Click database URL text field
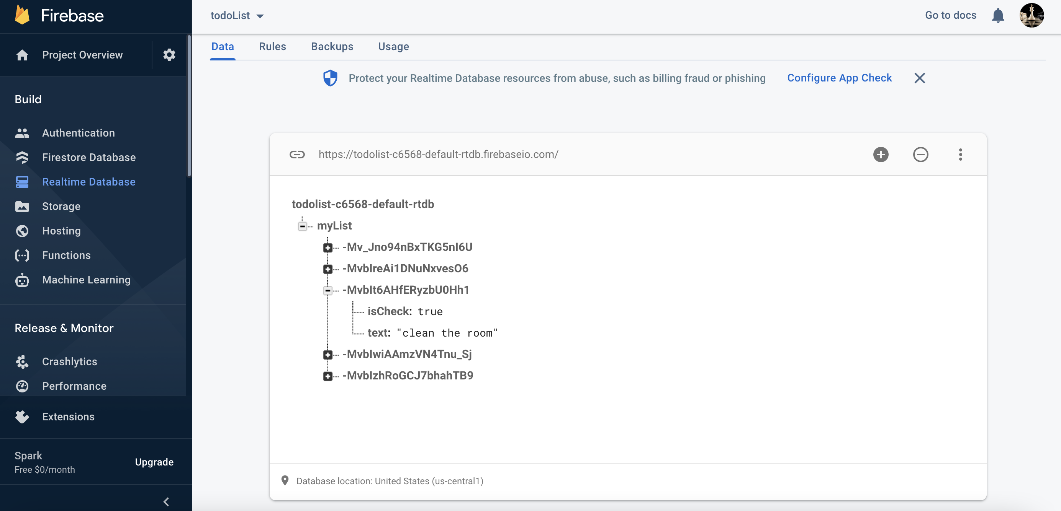 [438, 154]
